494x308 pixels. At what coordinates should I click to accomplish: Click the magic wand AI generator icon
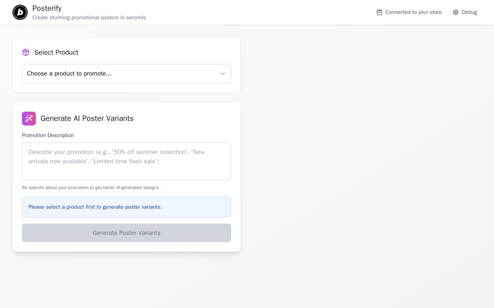[29, 119]
